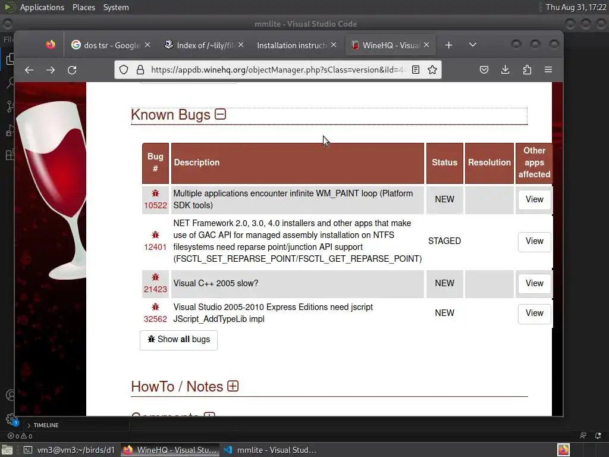Click bug icon above 21423

[x=155, y=277]
